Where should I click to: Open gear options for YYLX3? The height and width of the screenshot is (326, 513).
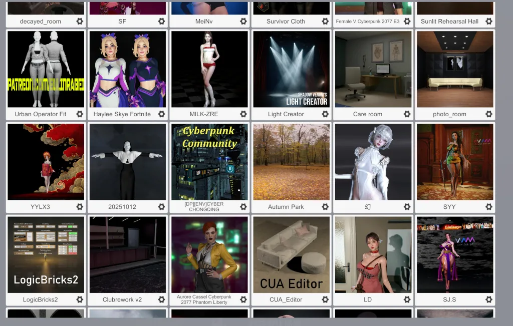(x=80, y=207)
